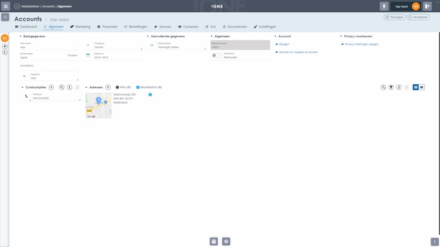
Task: Click the logout door icon
Action: pyautogui.click(x=427, y=6)
